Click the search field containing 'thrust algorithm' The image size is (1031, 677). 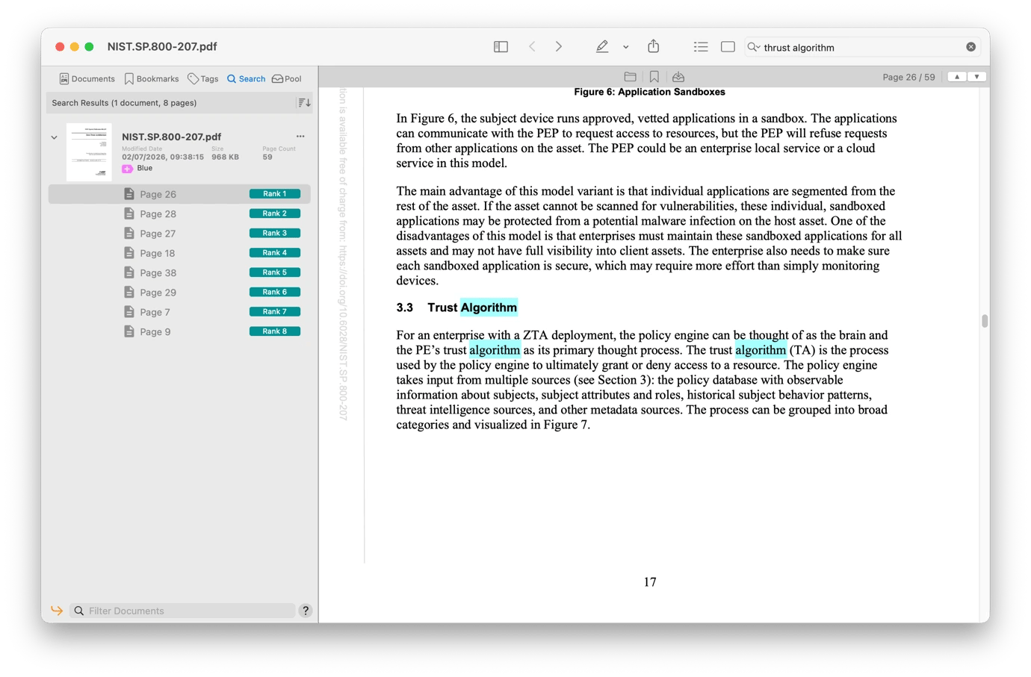point(863,47)
